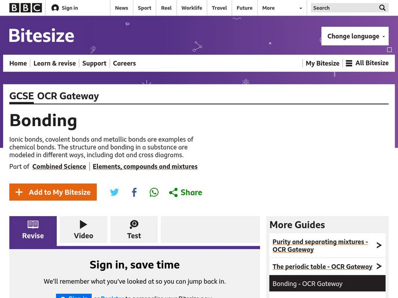Image resolution: width=398 pixels, height=298 pixels.
Task: Select Bonding - OCR Gateway guide entry
Action: [327, 283]
